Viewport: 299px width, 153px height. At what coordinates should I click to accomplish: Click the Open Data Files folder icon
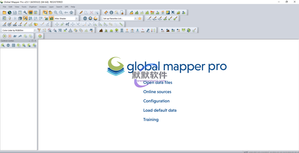tap(4, 13)
